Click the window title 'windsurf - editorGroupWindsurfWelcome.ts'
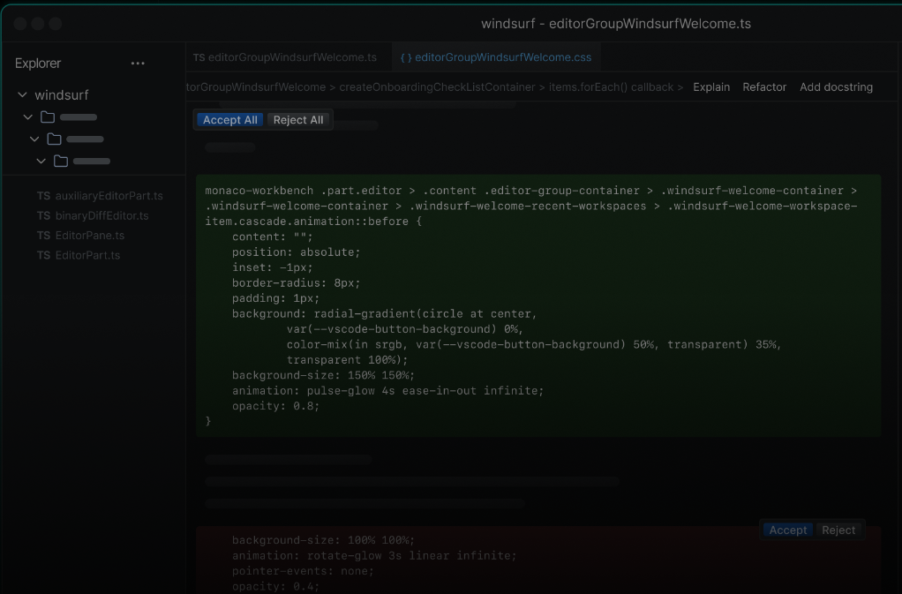 (x=615, y=24)
